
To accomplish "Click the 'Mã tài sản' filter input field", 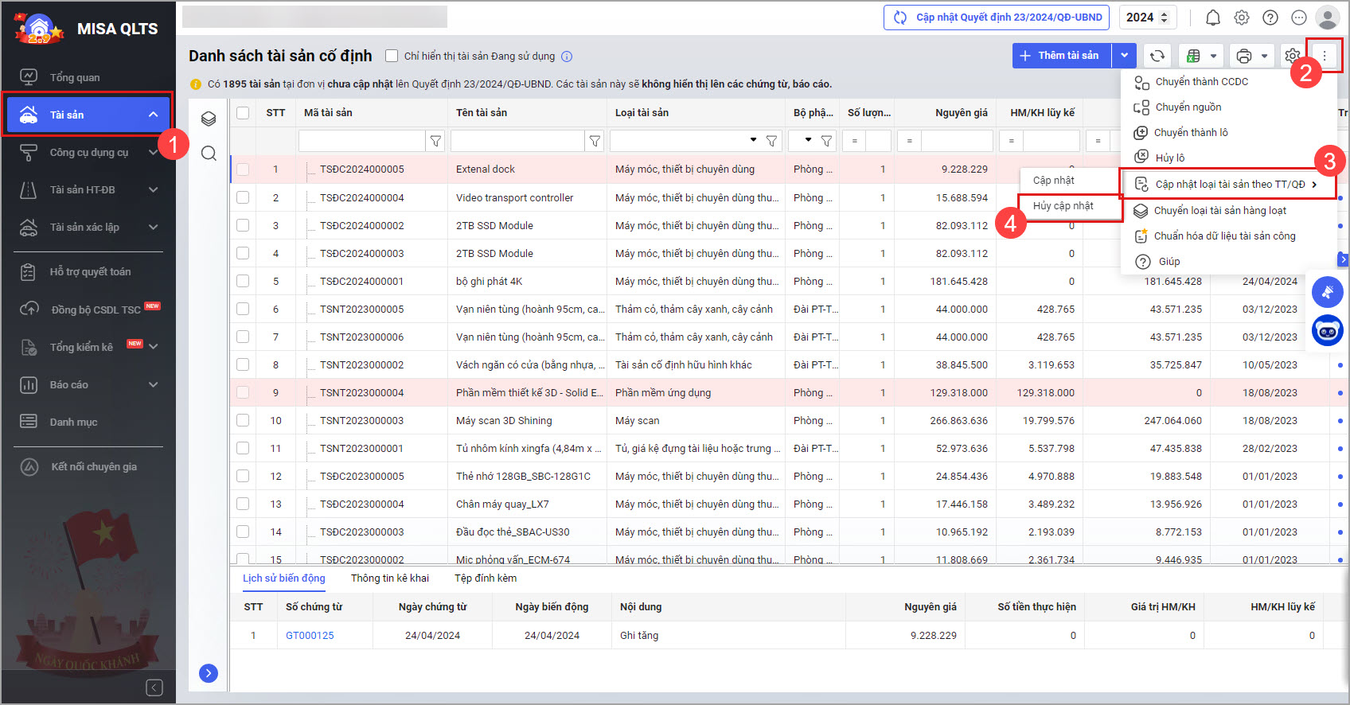I will pyautogui.click(x=361, y=141).
